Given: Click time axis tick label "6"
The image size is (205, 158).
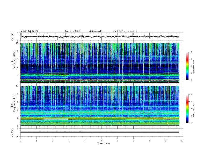Looking at the screenshot, I should coord(117,141).
